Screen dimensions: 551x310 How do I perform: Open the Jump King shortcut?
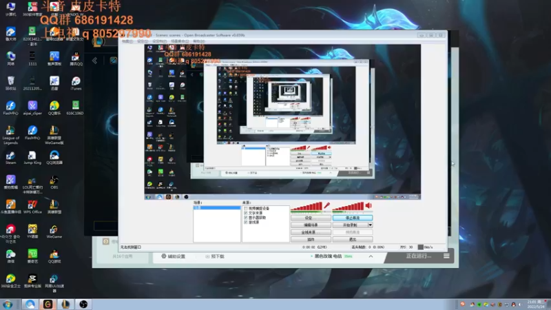click(32, 158)
